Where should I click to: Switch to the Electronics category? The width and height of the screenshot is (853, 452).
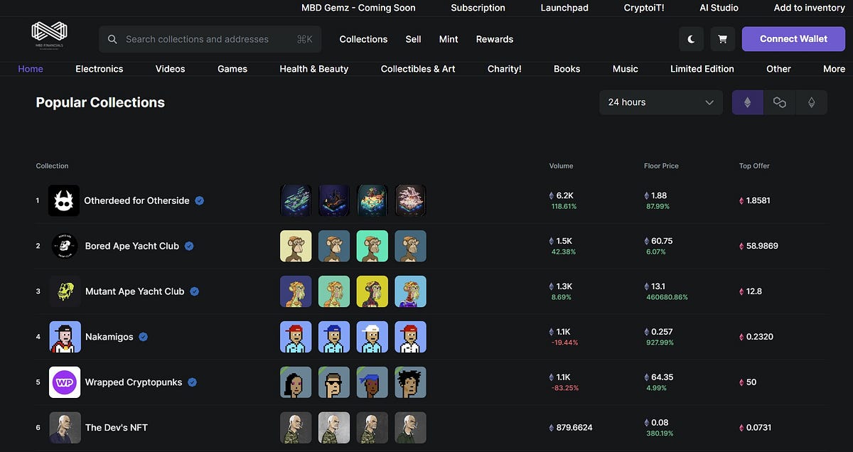click(x=100, y=69)
